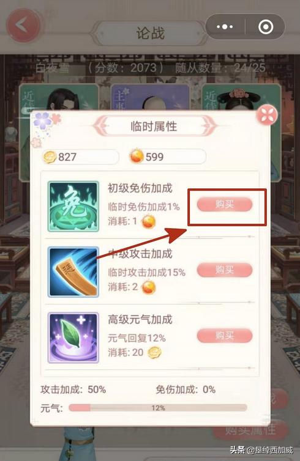Tap the gold coin cost icon beside 消耗: 20
Image resolution: width=300 pixels, height=461 pixels.
point(154,353)
